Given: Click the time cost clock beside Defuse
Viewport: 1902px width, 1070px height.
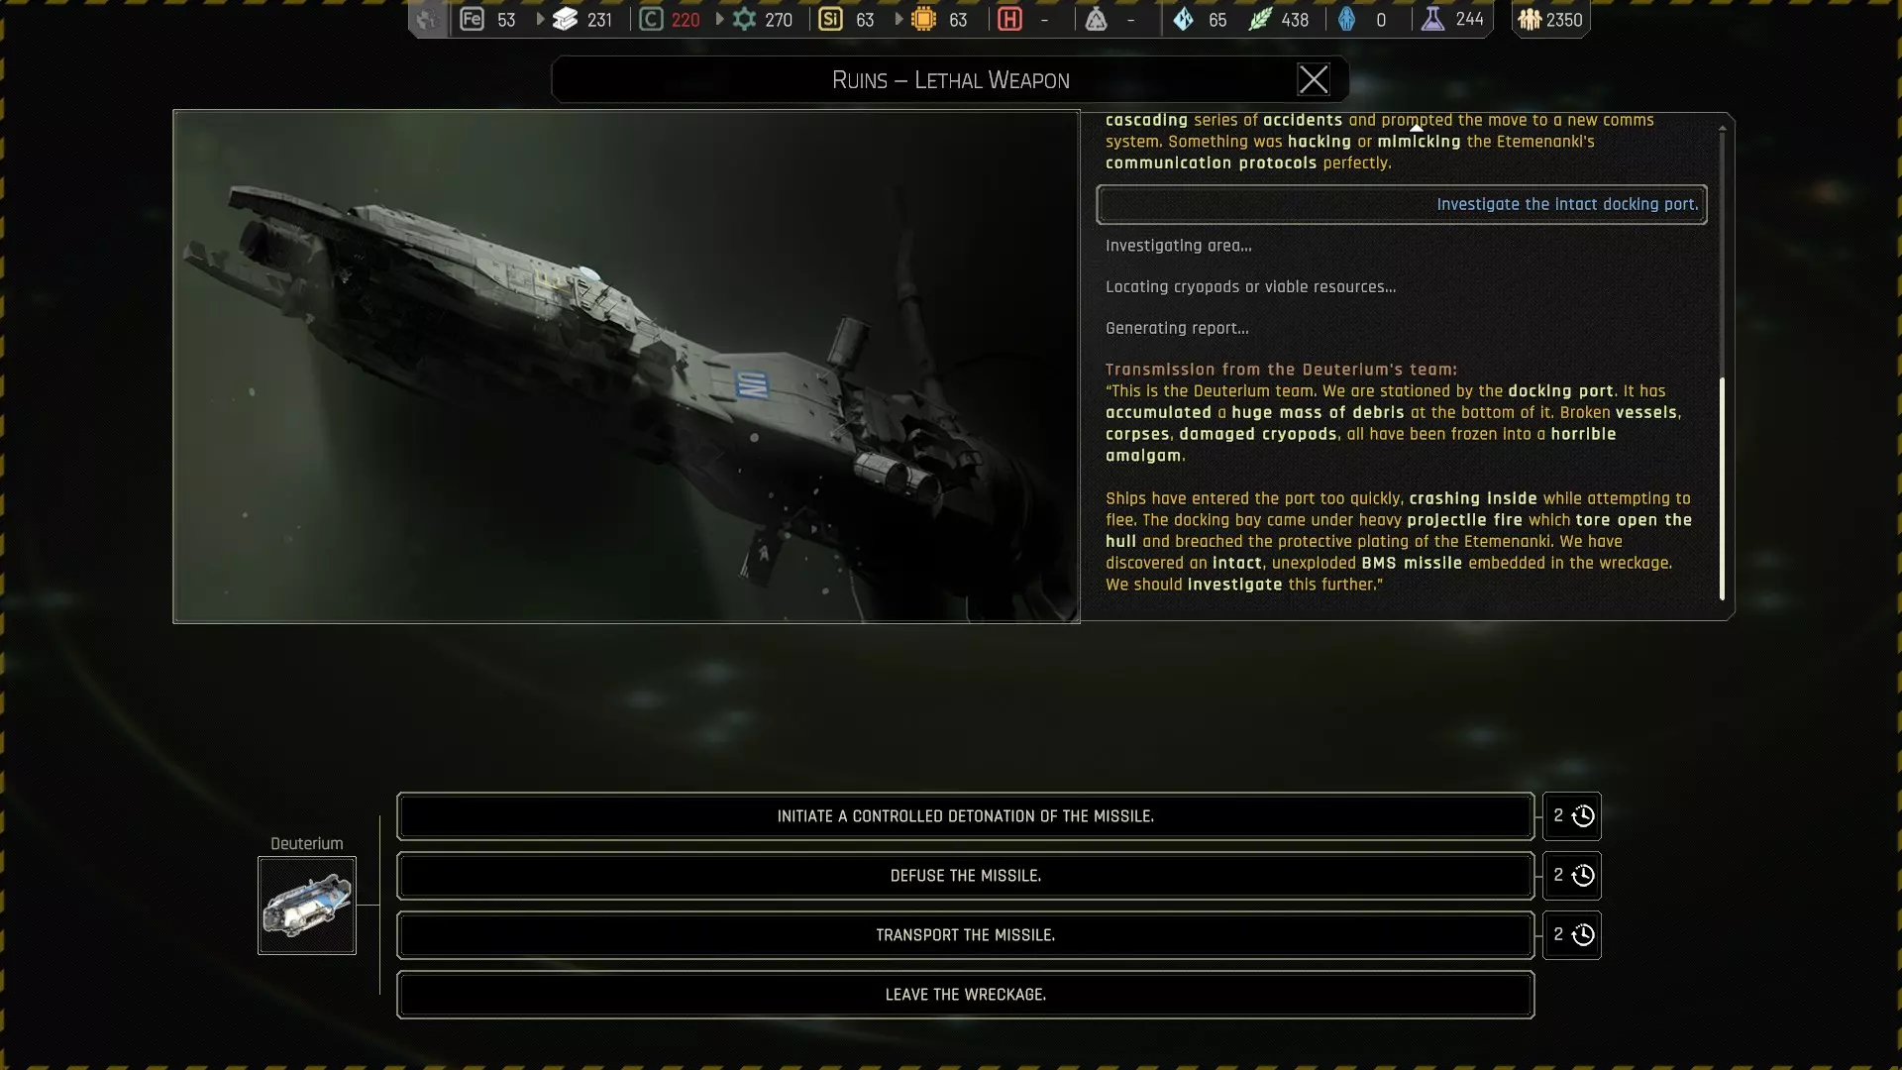Looking at the screenshot, I should [x=1583, y=876].
